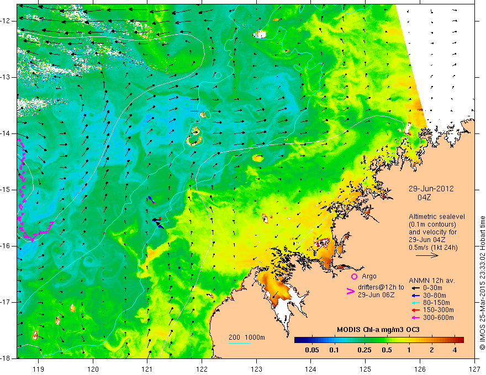Click the color bar tick label 4
486x375 pixels.
tap(455, 350)
